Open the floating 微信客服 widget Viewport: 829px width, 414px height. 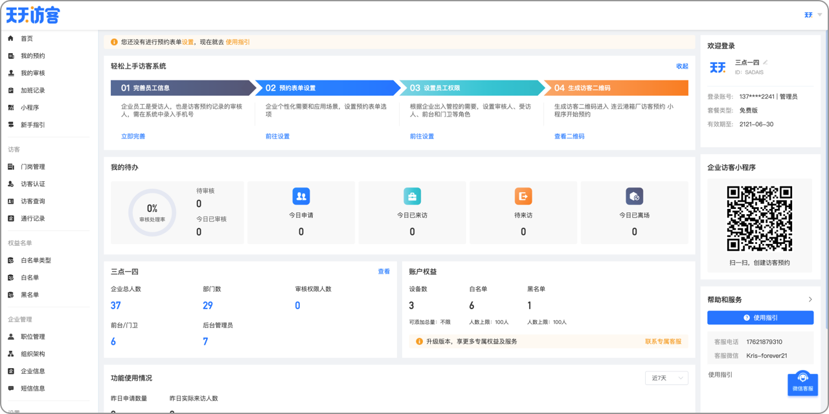coord(802,383)
